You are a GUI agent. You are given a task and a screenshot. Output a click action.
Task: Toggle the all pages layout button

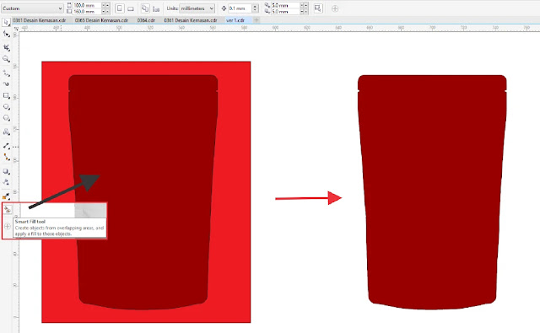click(145, 8)
